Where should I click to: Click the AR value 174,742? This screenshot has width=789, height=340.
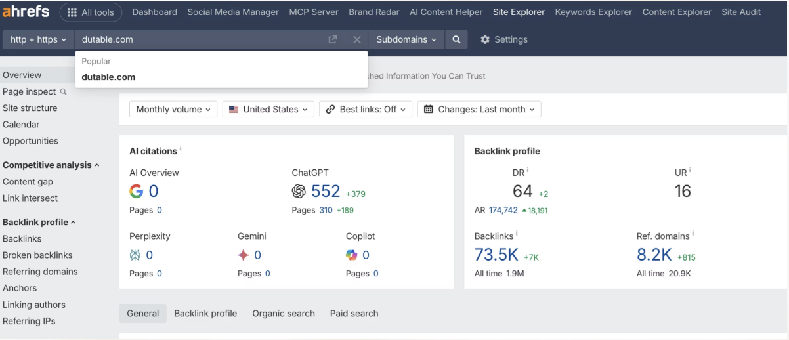pos(503,210)
